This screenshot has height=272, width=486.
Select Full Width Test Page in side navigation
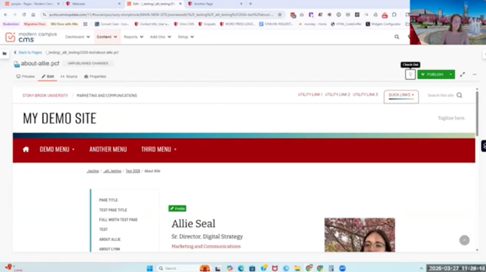pos(118,220)
